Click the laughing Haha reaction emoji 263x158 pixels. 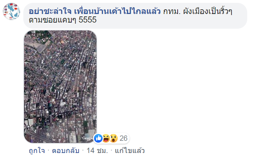[106, 138]
